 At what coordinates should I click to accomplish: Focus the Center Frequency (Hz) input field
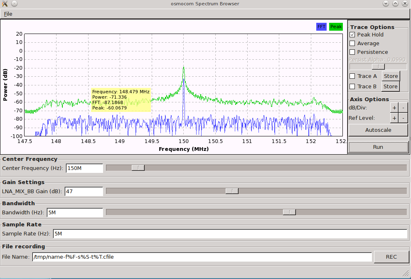[x=84, y=168]
